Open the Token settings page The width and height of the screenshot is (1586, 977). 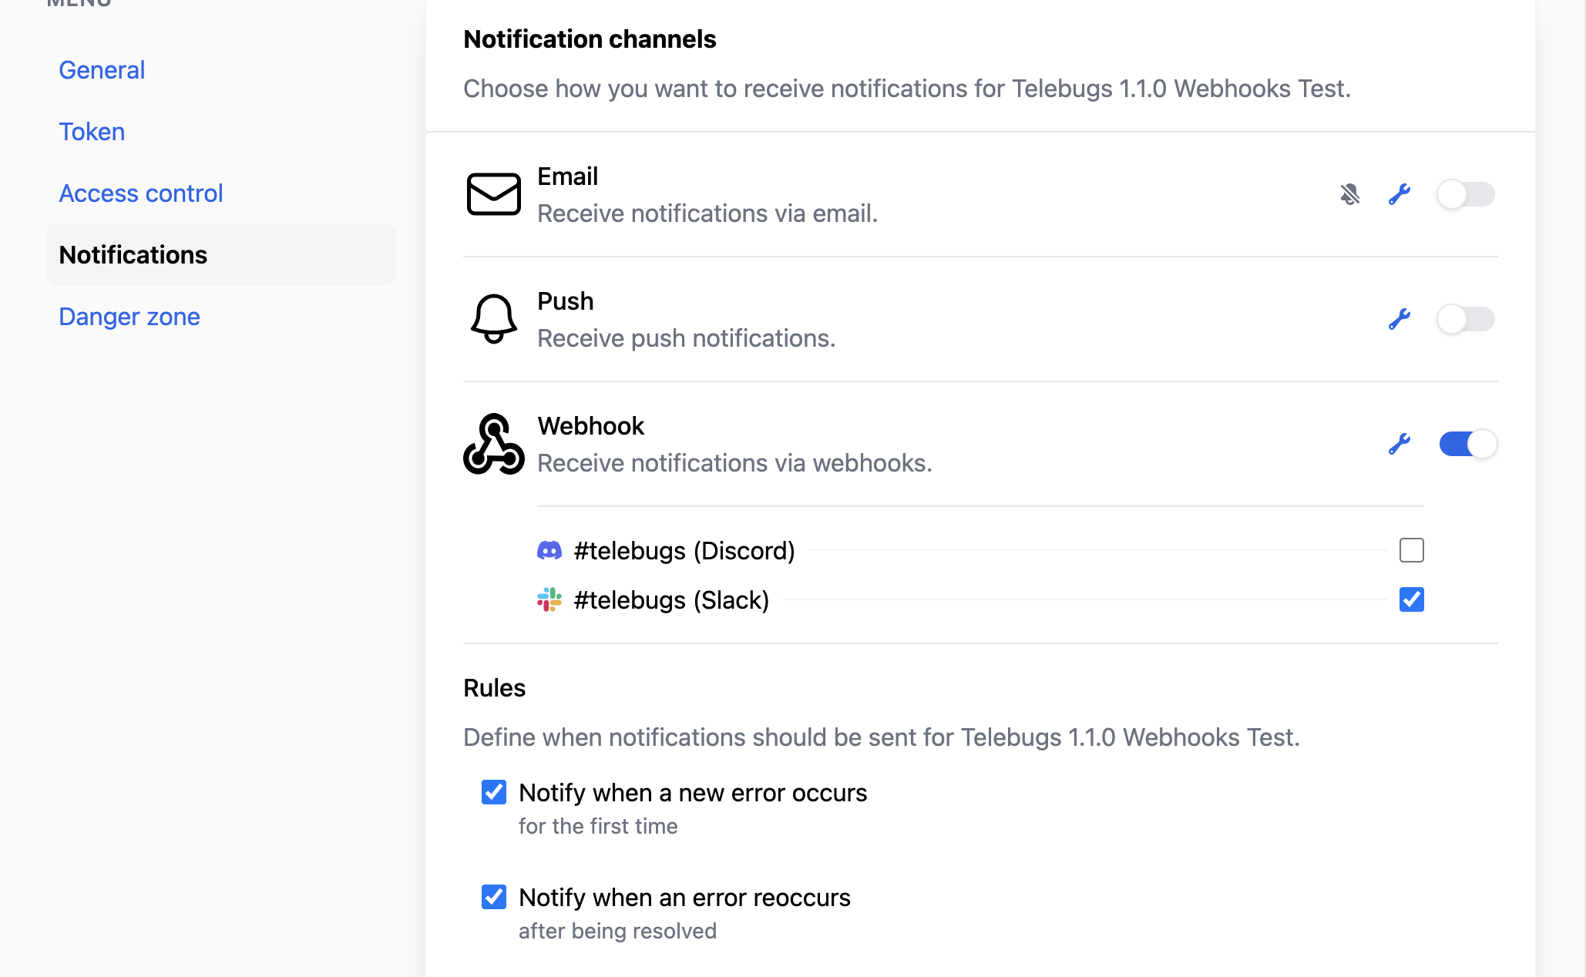(92, 131)
